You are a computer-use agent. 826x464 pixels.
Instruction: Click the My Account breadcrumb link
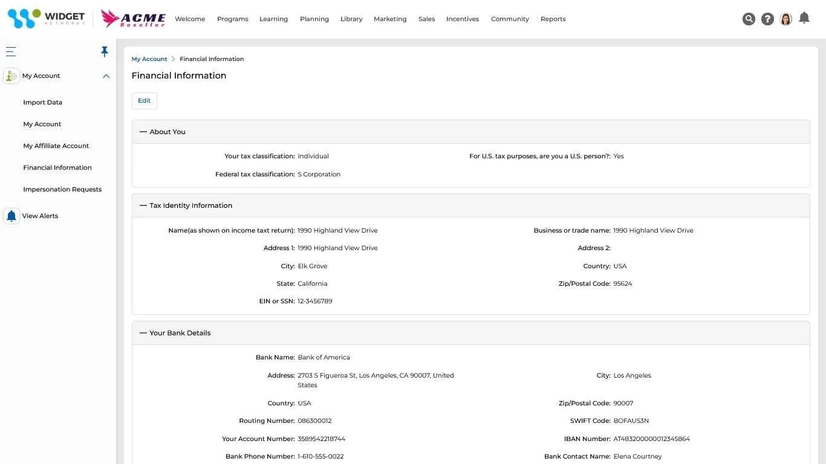tap(149, 59)
